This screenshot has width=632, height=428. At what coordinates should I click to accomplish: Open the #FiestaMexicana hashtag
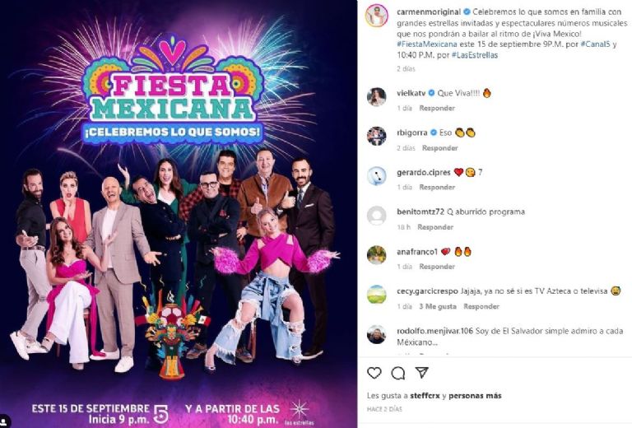click(x=427, y=44)
